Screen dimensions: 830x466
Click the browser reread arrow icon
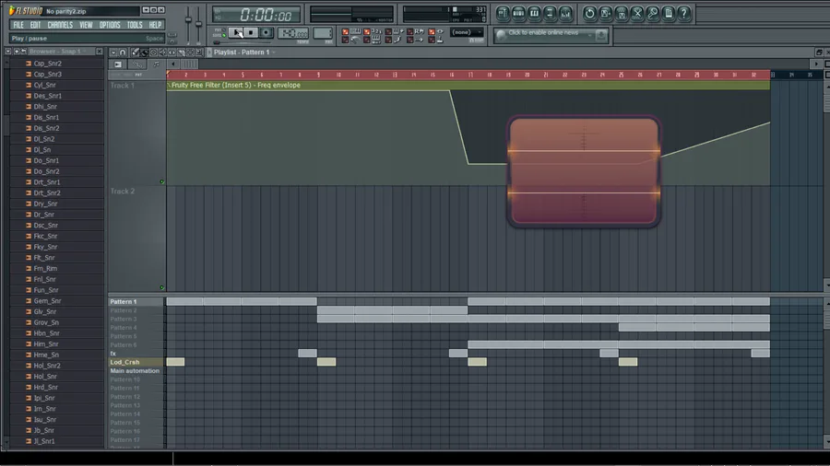pyautogui.click(x=23, y=52)
